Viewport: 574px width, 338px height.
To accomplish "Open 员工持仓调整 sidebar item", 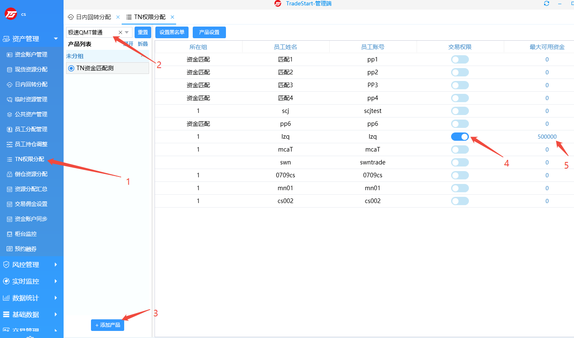I will tap(31, 144).
